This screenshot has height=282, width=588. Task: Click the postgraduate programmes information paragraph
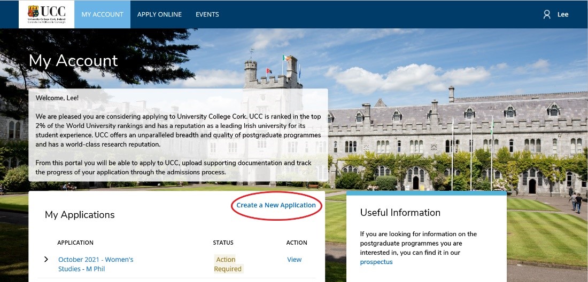[419, 243]
